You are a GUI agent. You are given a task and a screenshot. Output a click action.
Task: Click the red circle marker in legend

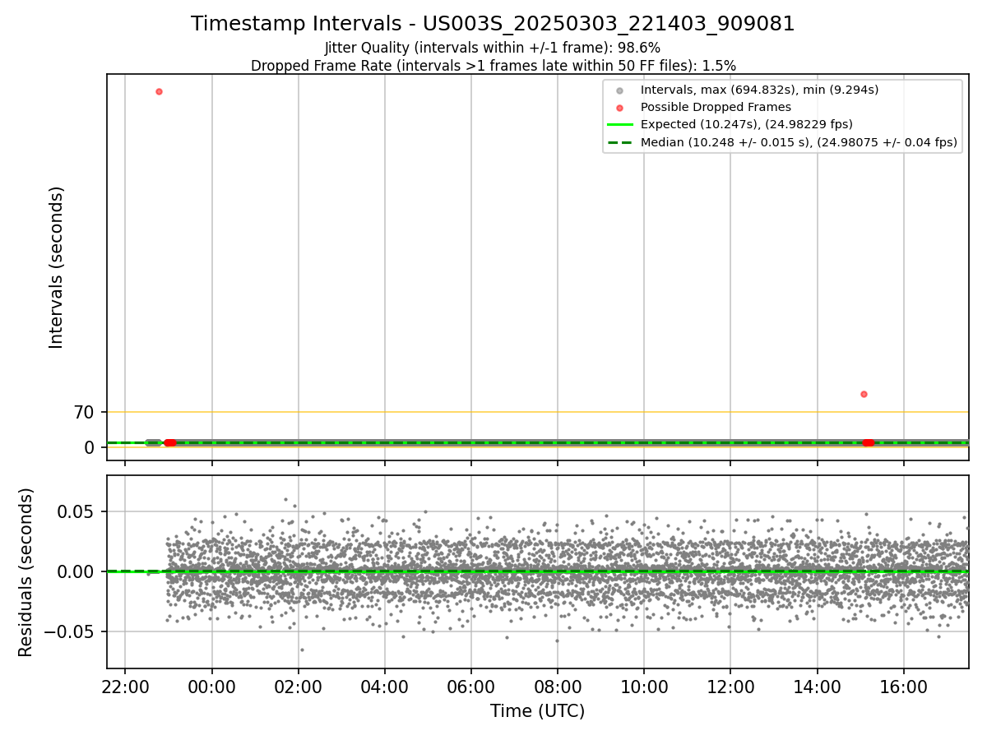click(619, 108)
